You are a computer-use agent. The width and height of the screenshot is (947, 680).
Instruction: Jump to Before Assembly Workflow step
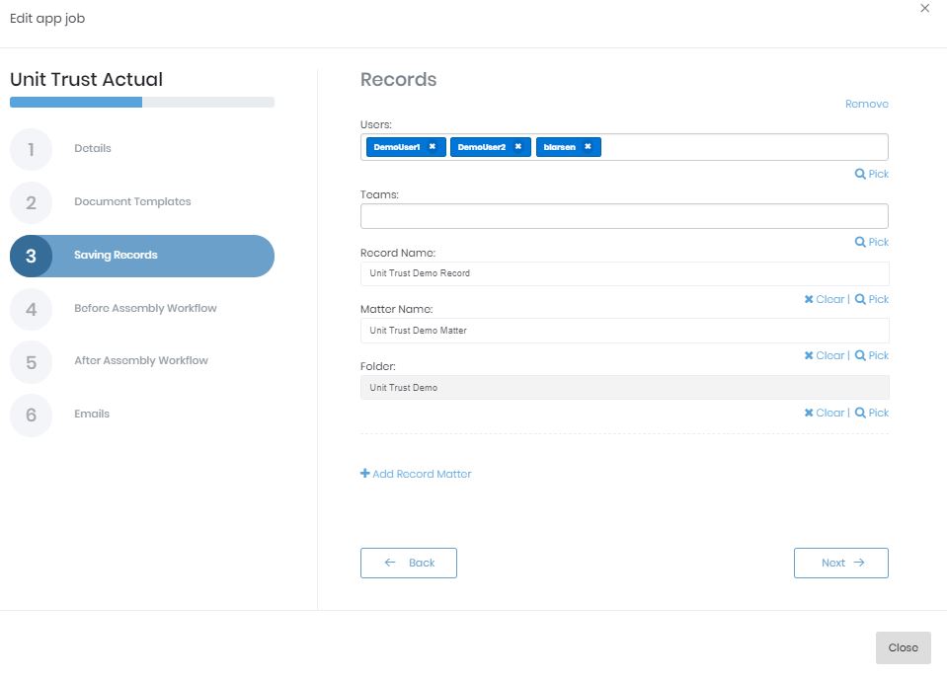145,308
